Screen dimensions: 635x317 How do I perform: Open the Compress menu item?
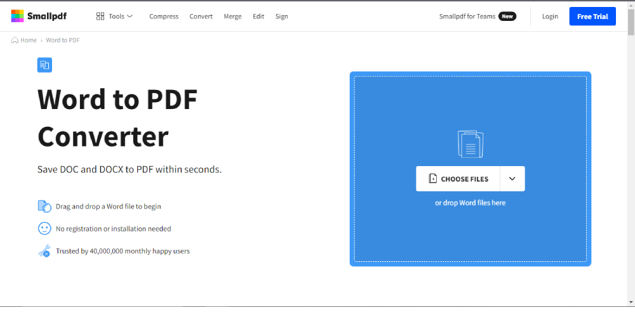(x=164, y=16)
